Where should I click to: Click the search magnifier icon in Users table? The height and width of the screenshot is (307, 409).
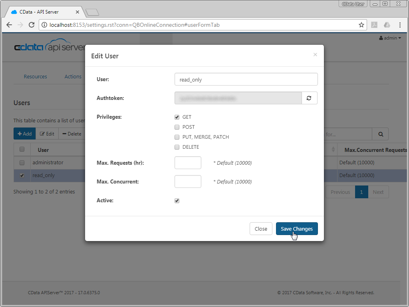pos(380,134)
